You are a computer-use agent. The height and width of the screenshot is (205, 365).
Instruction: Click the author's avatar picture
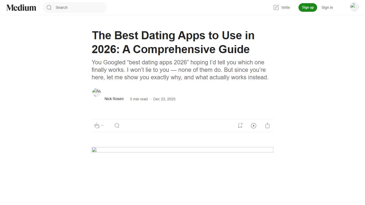pos(96,92)
